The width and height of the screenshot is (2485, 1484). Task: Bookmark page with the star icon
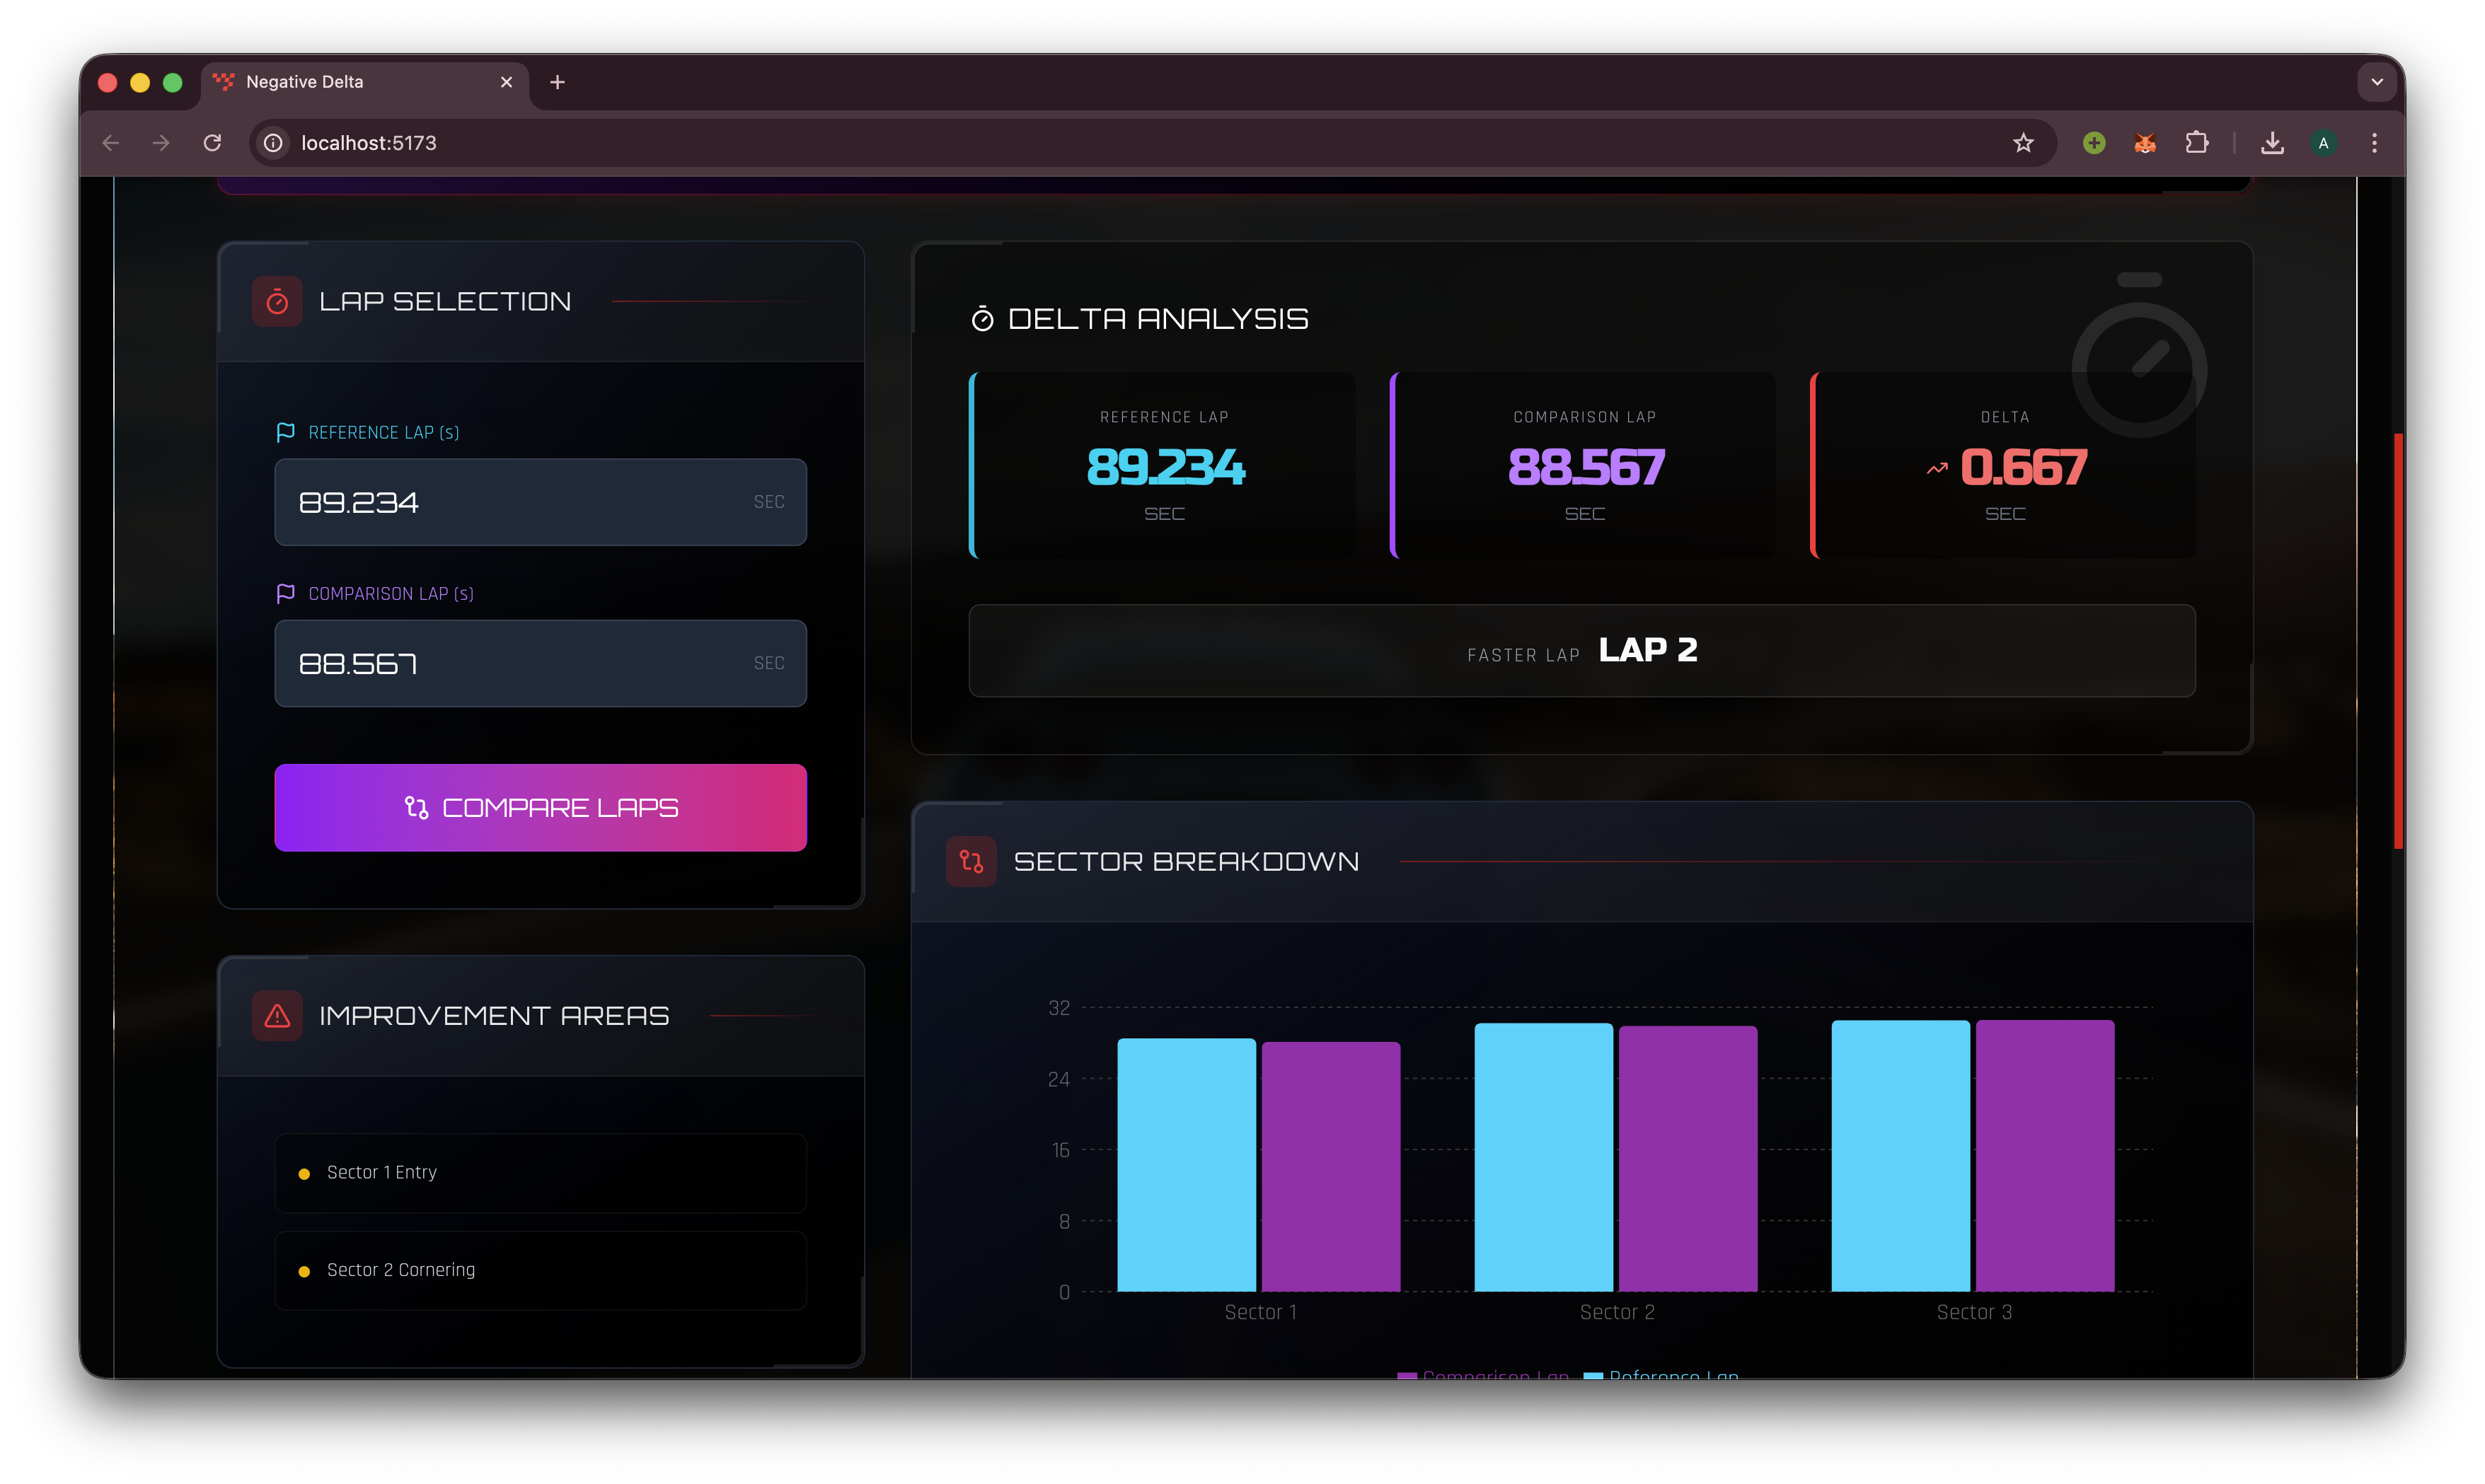pyautogui.click(x=2023, y=143)
